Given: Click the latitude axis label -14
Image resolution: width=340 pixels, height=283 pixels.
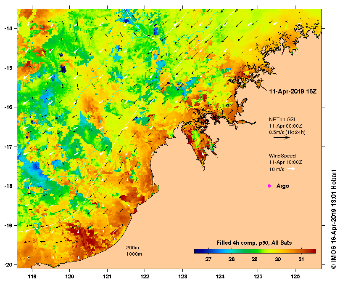Looking at the screenshot, I should point(8,29).
